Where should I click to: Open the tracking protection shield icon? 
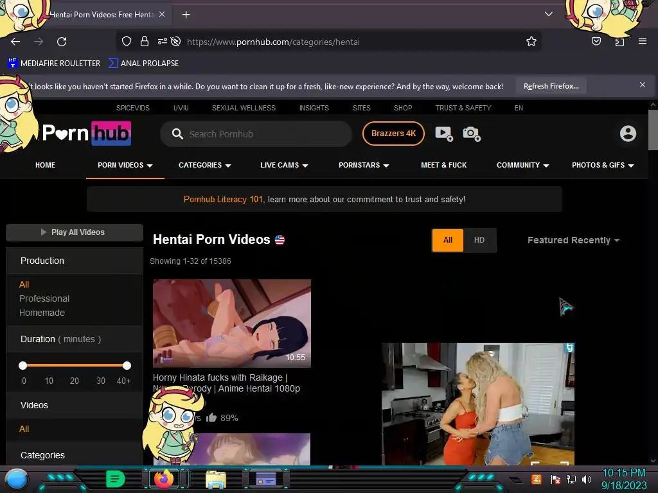(x=127, y=41)
